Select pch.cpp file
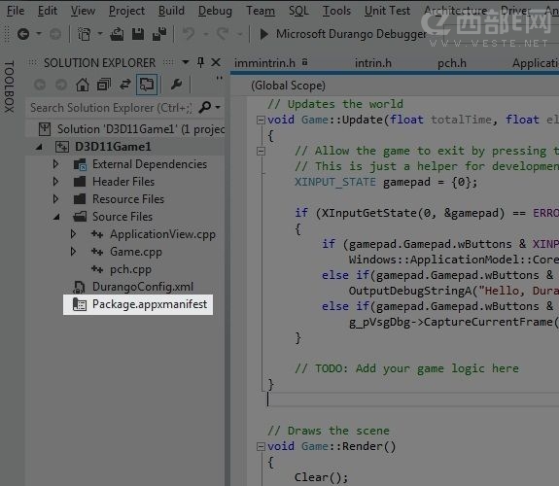 tap(130, 269)
